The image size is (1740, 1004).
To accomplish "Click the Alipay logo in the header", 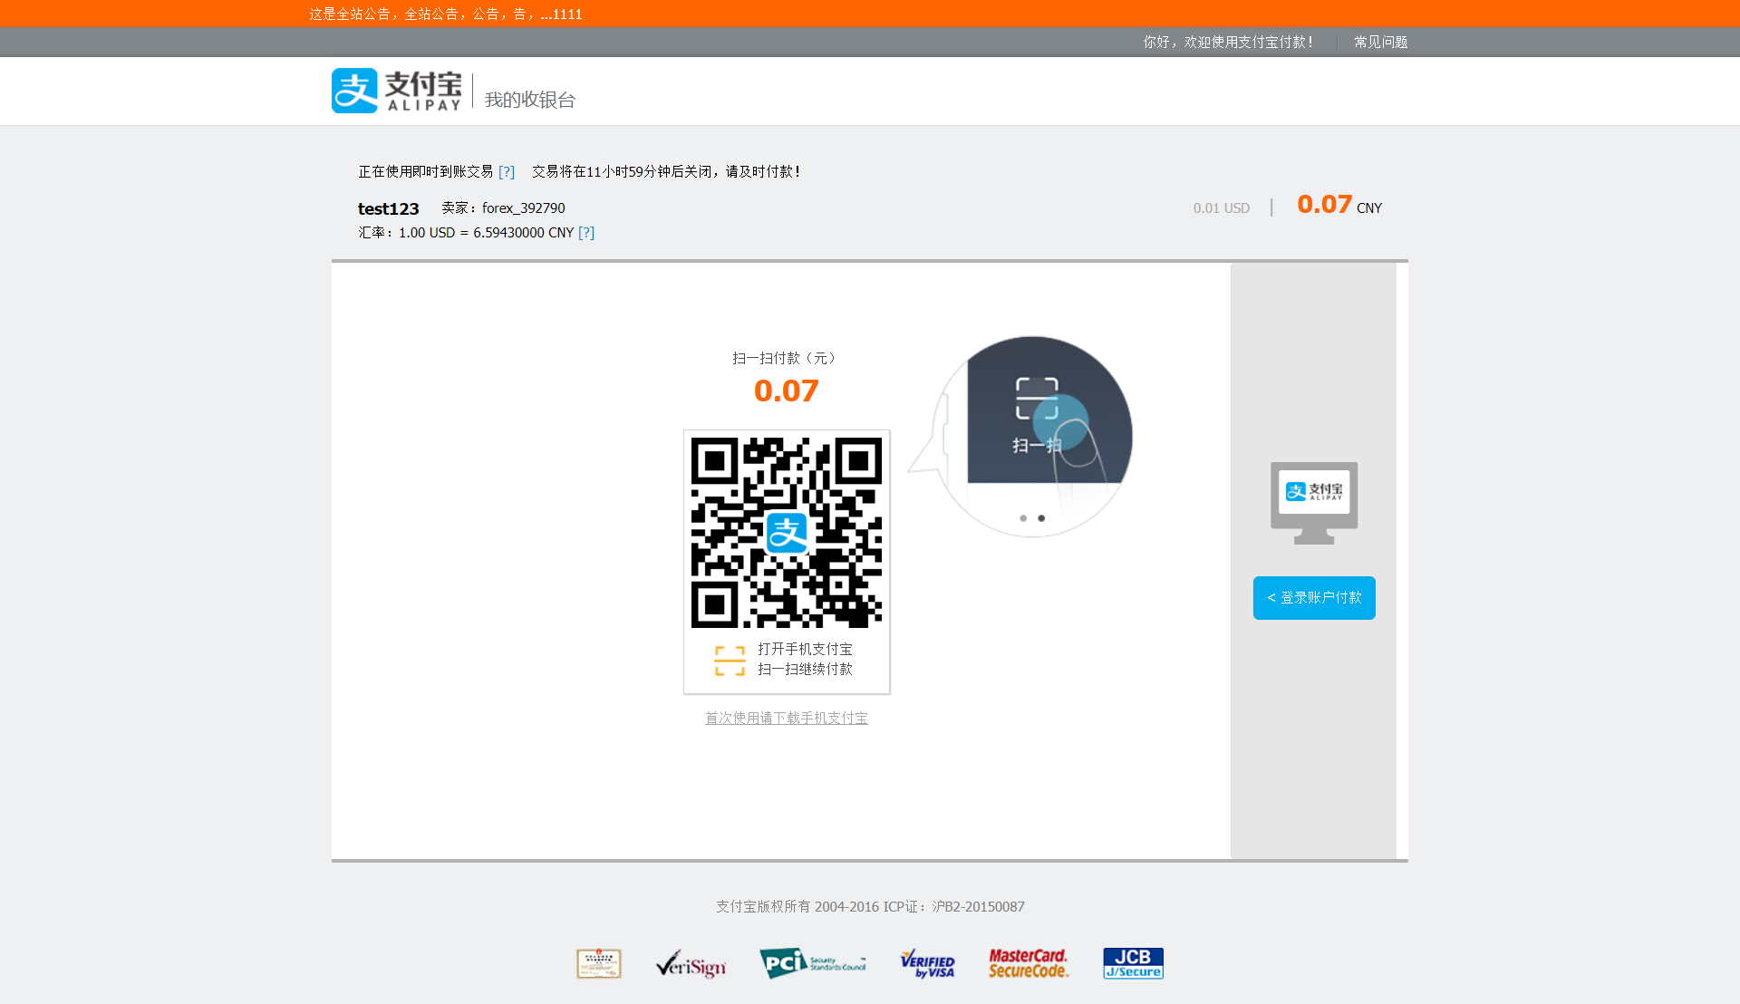I will [396, 91].
